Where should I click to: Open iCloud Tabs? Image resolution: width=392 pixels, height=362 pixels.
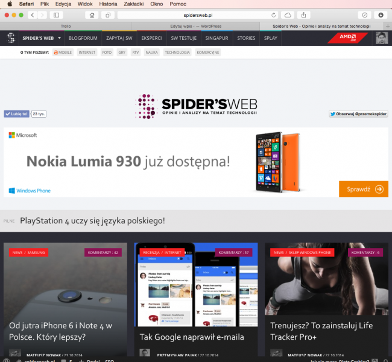pyautogui.click(x=288, y=15)
